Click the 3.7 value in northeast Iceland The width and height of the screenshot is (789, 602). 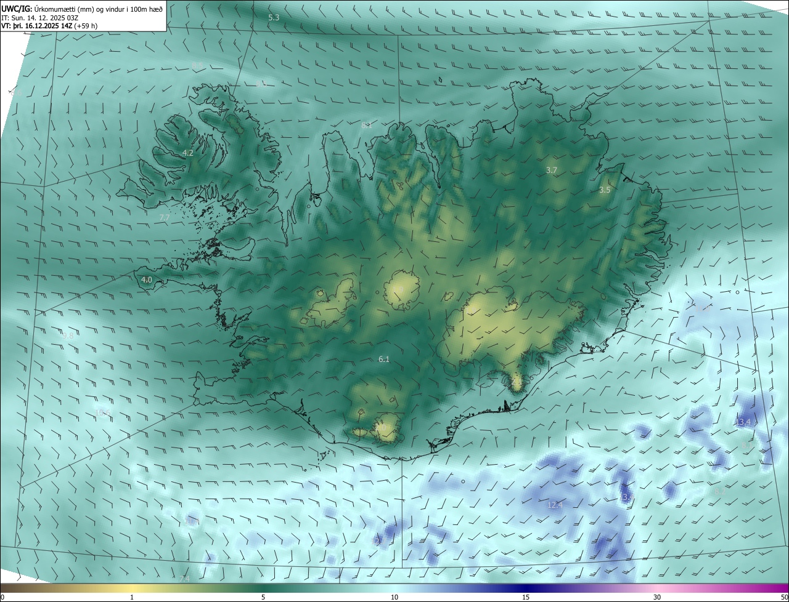[x=552, y=170]
